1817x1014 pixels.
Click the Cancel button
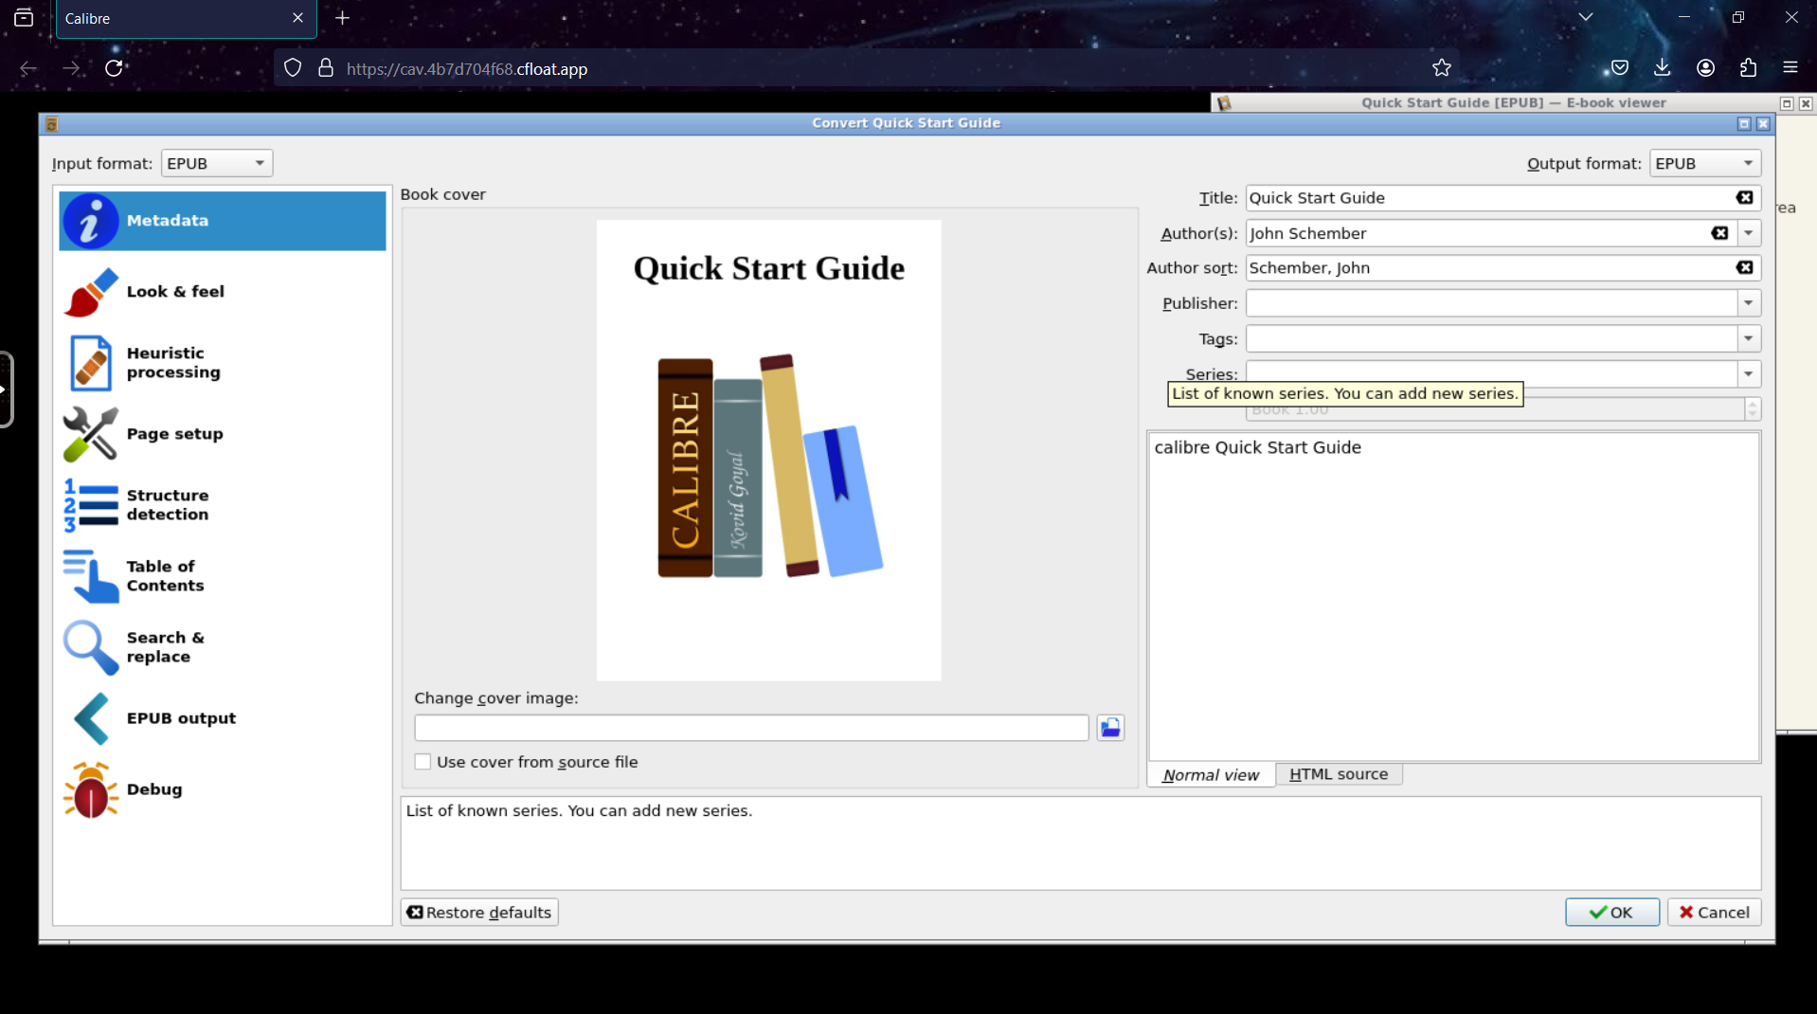(x=1714, y=912)
